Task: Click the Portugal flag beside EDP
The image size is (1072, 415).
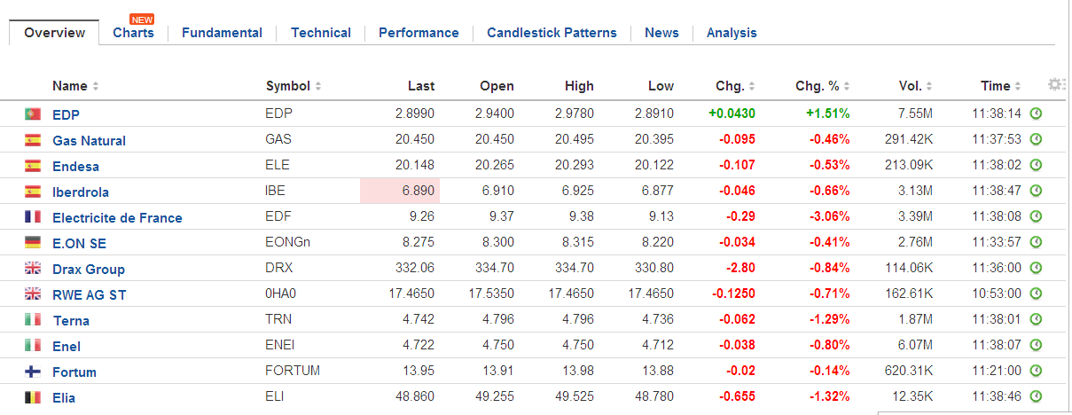Action: [33, 114]
